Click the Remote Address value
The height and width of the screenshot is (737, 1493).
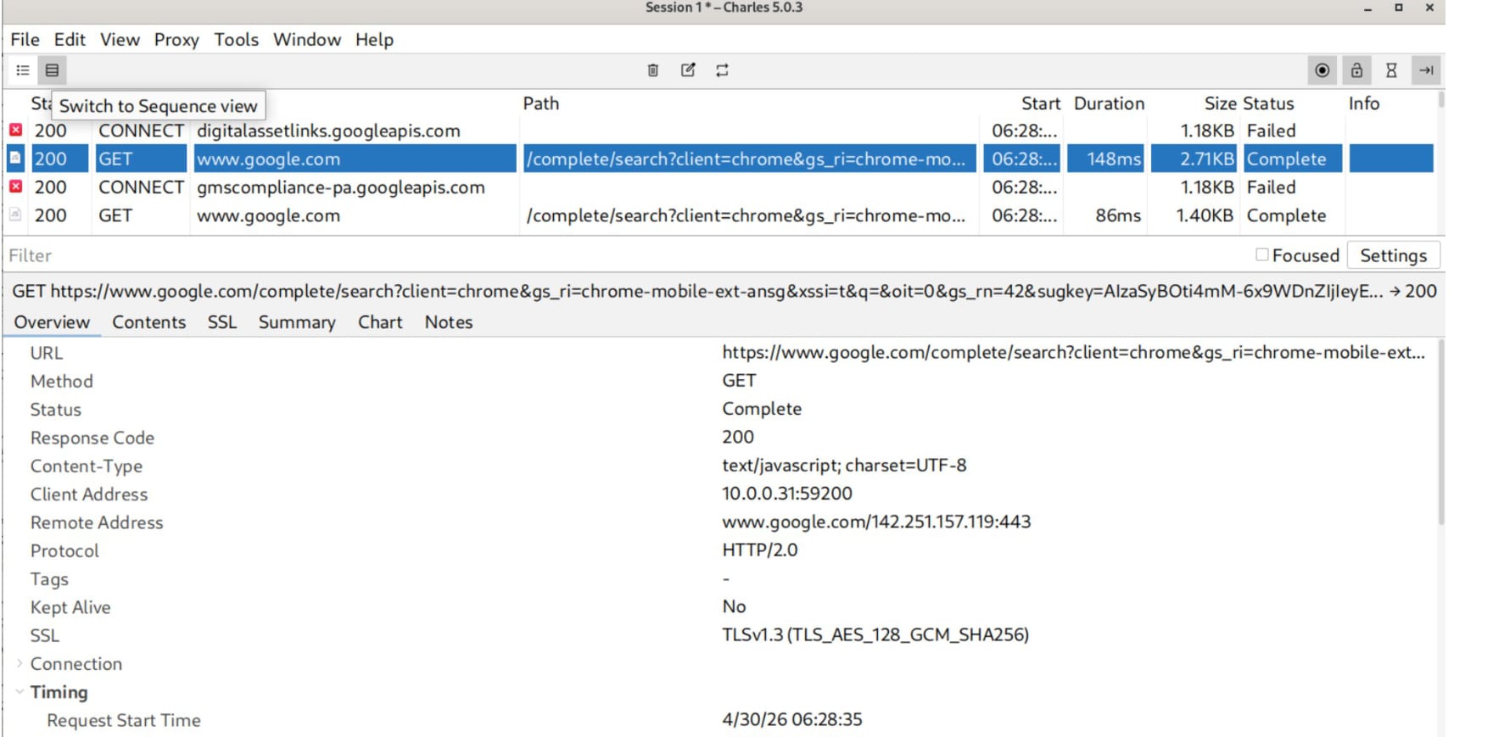click(x=876, y=522)
